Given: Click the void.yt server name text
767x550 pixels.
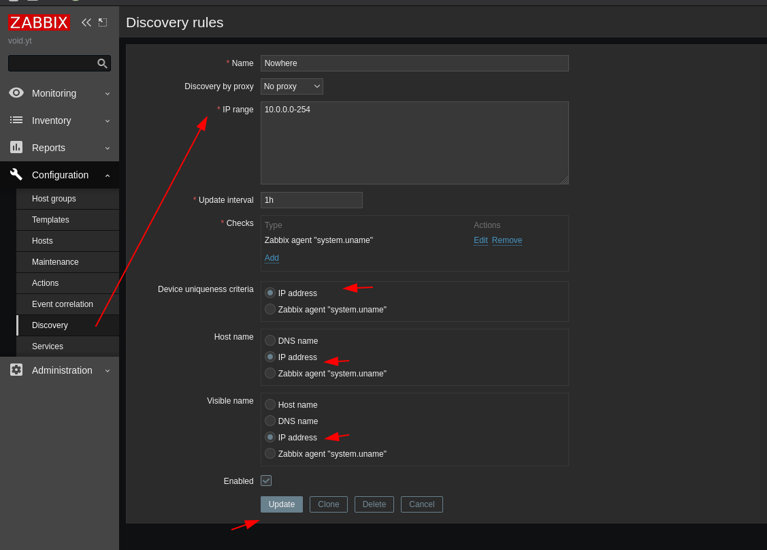Looking at the screenshot, I should pyautogui.click(x=20, y=41).
